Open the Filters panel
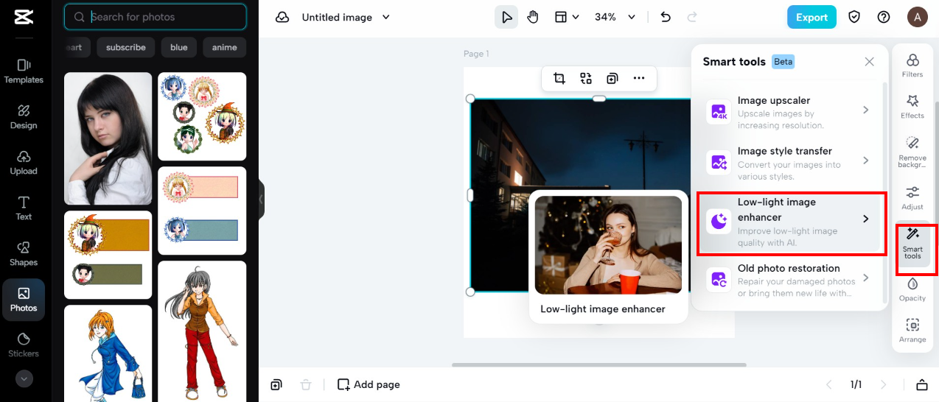The height and width of the screenshot is (402, 939). click(x=912, y=66)
